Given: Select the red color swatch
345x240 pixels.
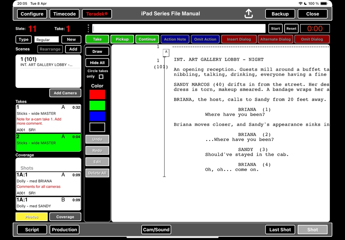Looking at the screenshot, I should pyautogui.click(x=97, y=94).
